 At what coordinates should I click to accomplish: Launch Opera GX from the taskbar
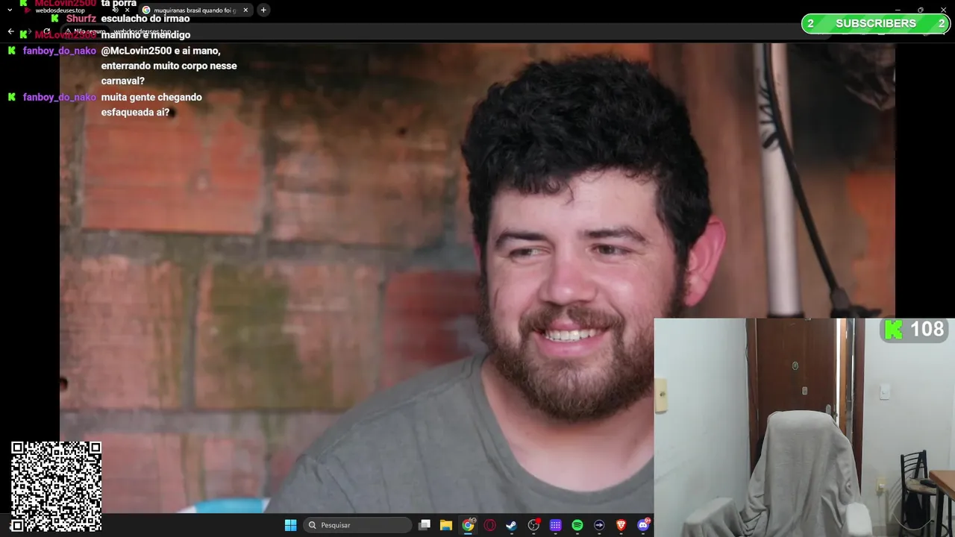tap(490, 525)
